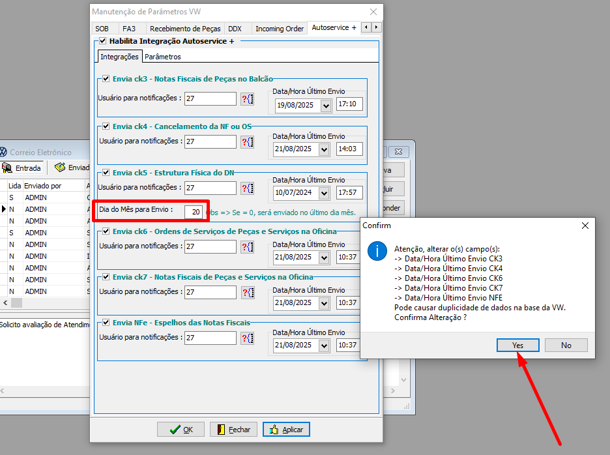Open user lookup icon for ck3 notifications
610x455 pixels.
248,99
